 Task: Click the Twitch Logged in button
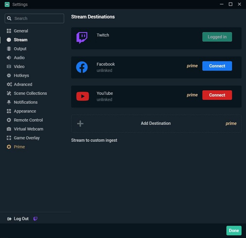click(217, 37)
